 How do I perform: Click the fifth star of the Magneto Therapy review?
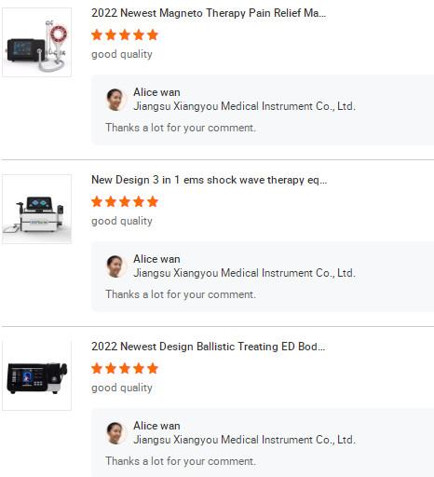pyautogui.click(x=153, y=34)
